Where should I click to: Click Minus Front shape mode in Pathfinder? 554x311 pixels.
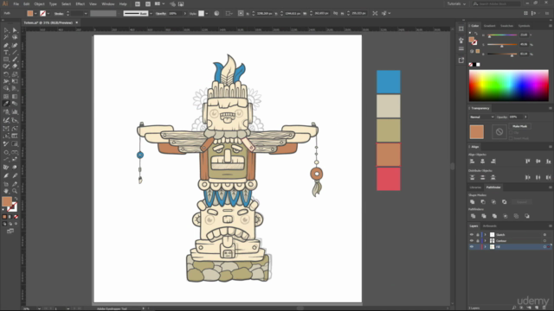point(483,202)
